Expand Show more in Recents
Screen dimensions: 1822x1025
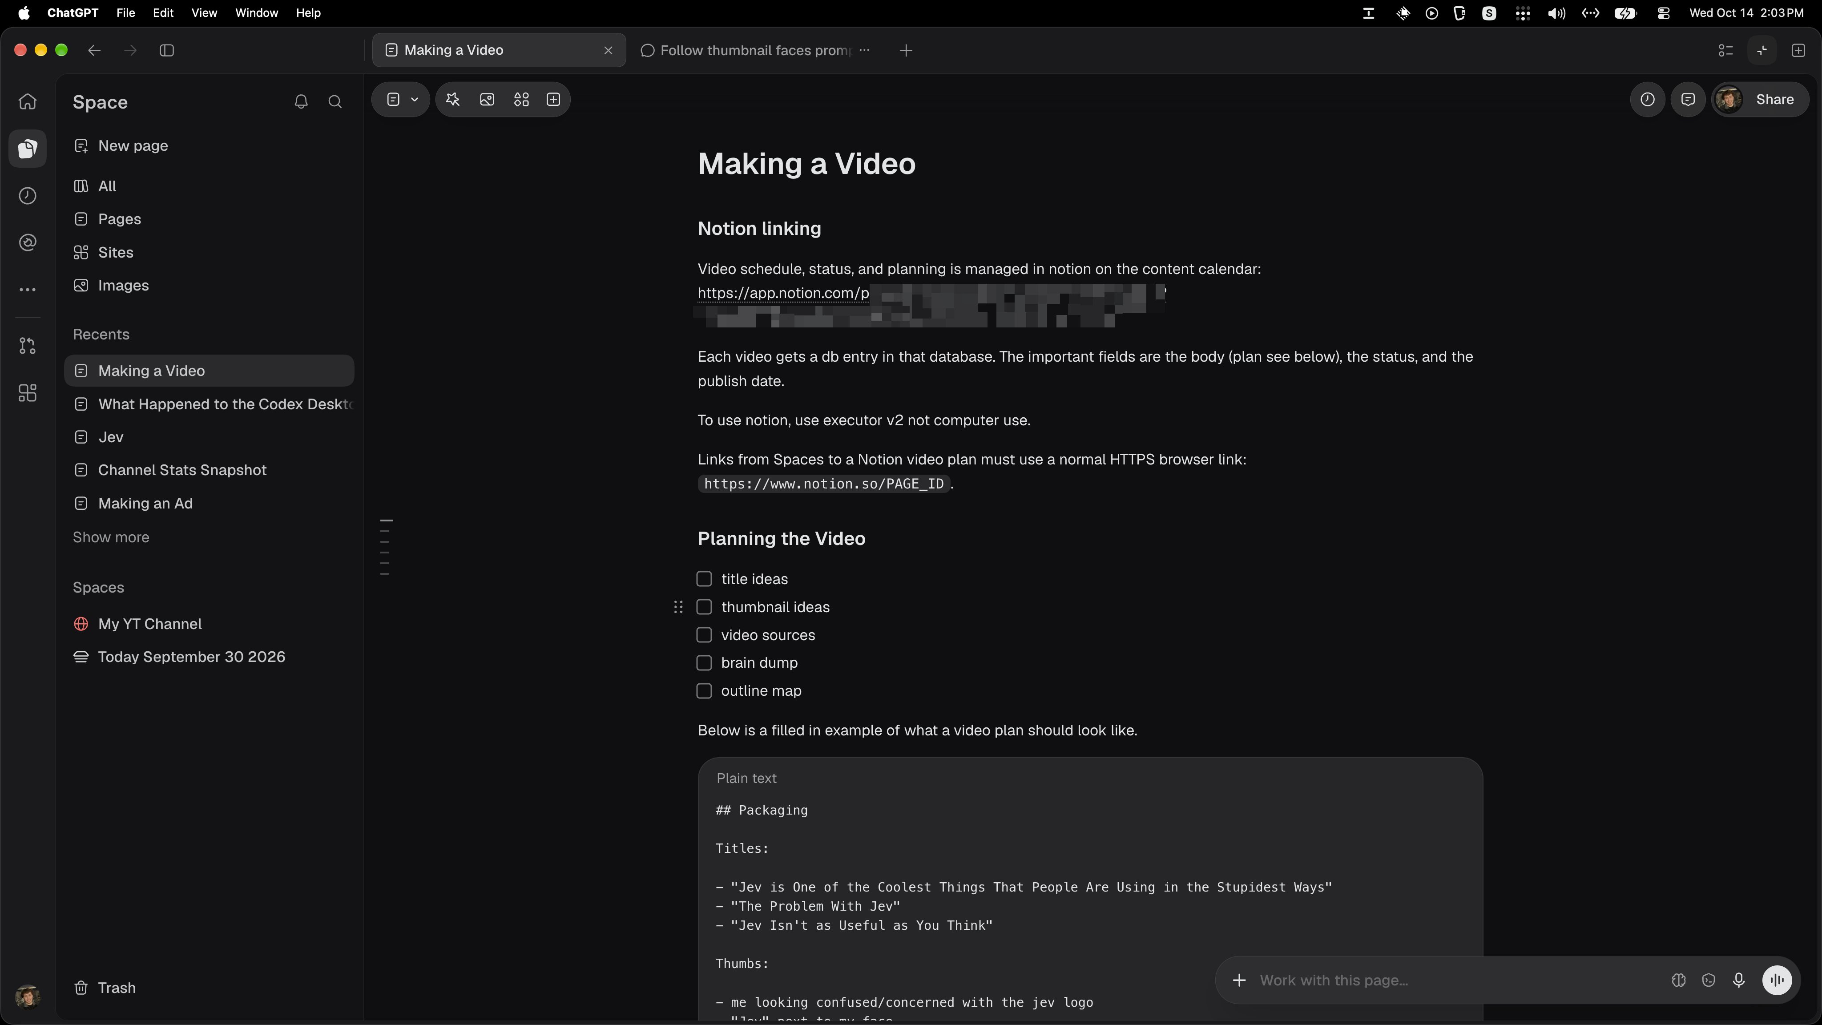point(111,537)
